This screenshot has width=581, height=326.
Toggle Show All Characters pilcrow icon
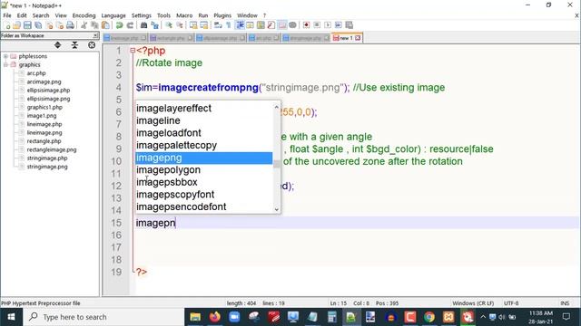click(x=229, y=25)
